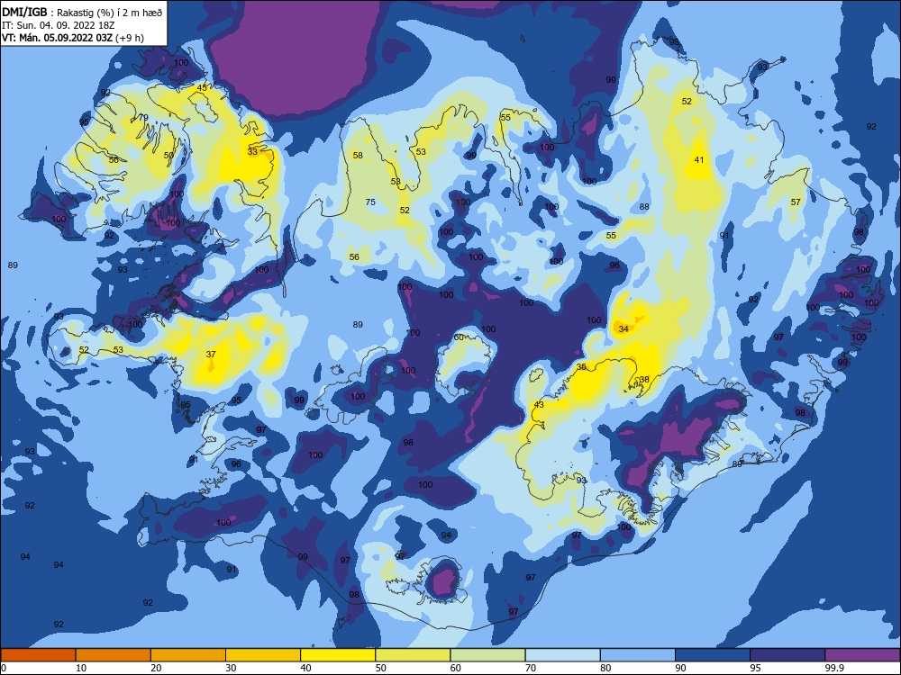Click the bright yellow 40–50 legend swatch
Screen dimensions: 901x675
[338, 655]
